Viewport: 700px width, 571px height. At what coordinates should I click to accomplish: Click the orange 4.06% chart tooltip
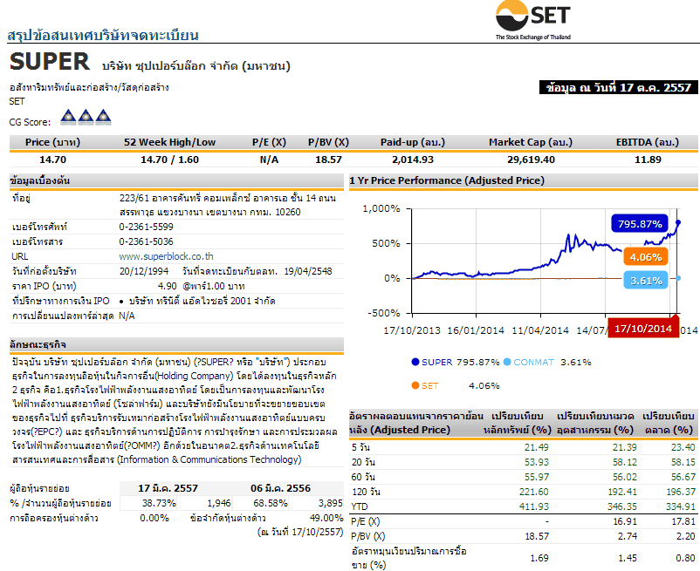tap(646, 257)
